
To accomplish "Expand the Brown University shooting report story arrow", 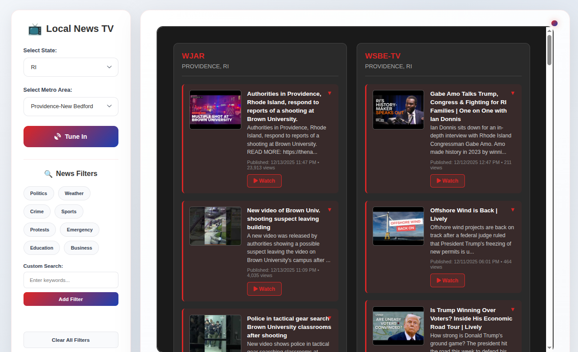I will (330, 93).
